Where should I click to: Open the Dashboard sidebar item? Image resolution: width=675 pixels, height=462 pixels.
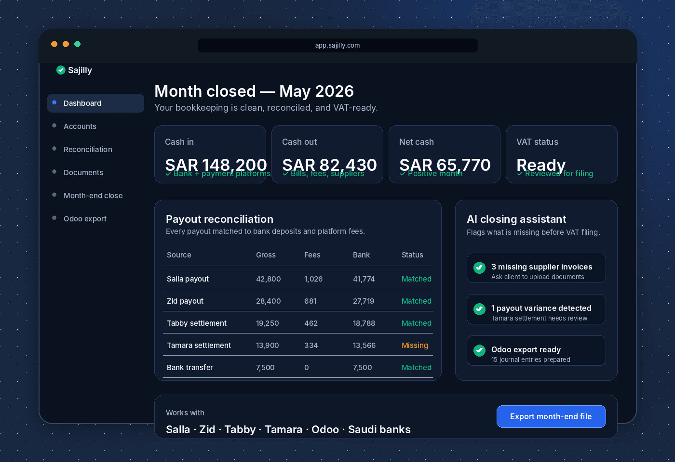click(x=95, y=103)
